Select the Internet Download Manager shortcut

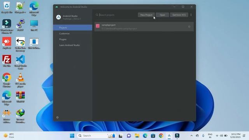(x=20, y=116)
